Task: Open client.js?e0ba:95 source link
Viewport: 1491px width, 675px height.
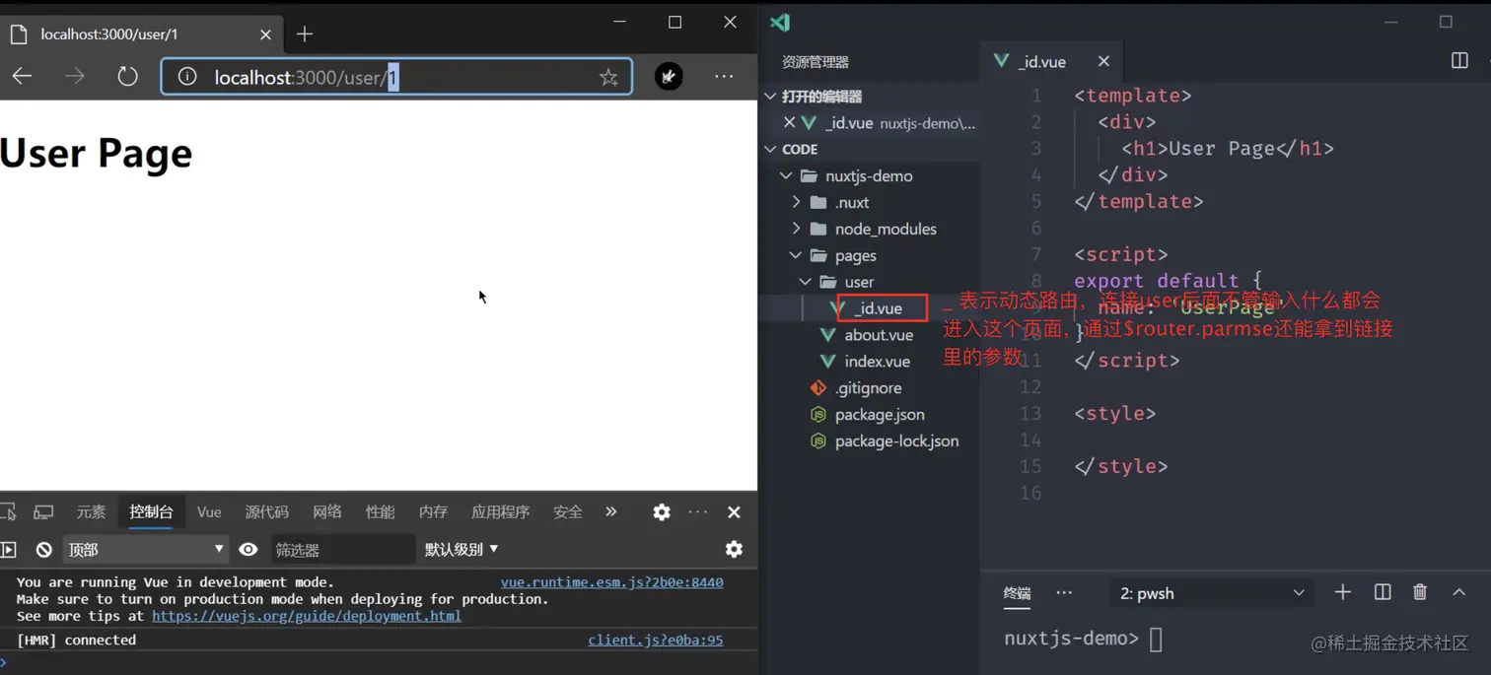Action: 656,640
